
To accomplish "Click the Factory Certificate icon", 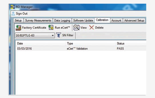I will tap(19, 28).
